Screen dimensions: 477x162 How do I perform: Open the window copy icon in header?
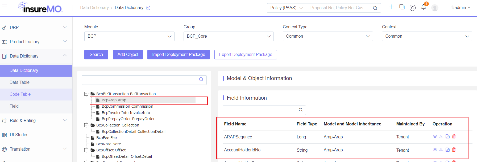pos(402,7)
